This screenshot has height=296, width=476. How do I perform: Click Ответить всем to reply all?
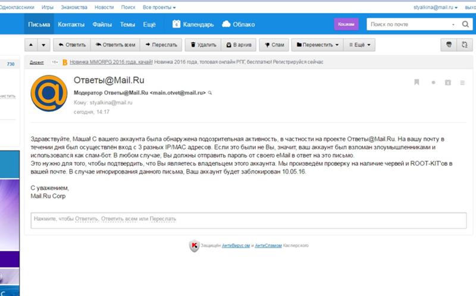[115, 45]
